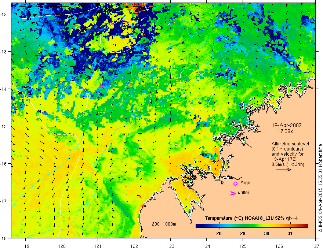Click longitude axis label '119'
The height and width of the screenshot is (249, 323).
click(26, 246)
